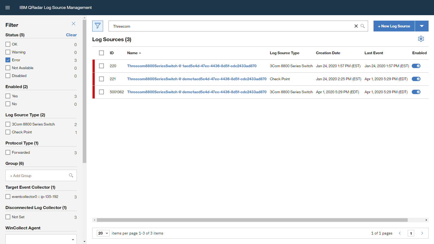Image resolution: width=434 pixels, height=244 pixels.
Task: Open IBM QRadar Log Source Management title menu
Action: pos(56,8)
